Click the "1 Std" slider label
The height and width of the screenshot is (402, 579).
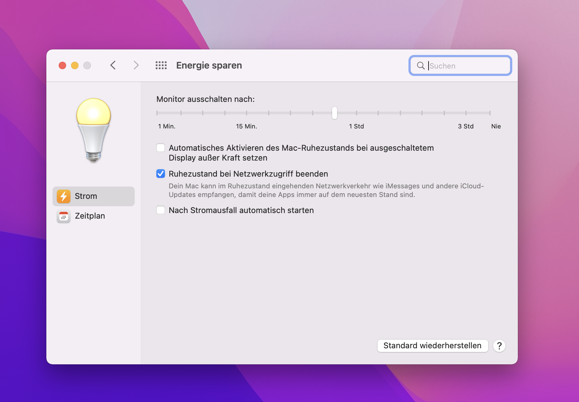click(357, 126)
